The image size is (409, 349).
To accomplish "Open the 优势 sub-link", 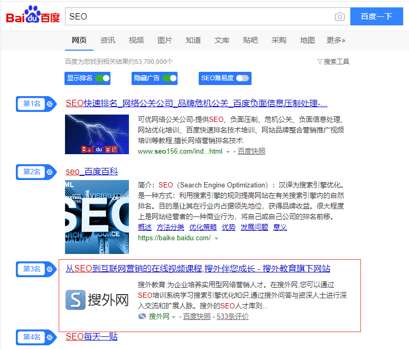I will 228,227.
